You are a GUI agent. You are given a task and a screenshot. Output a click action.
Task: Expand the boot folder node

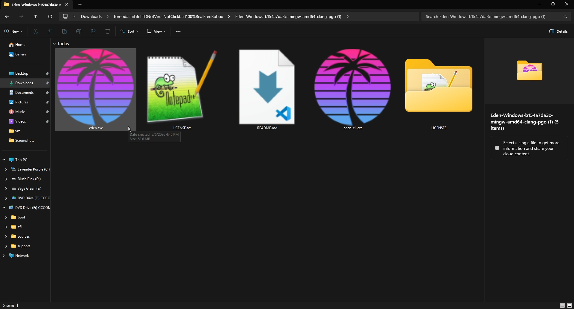[6, 217]
